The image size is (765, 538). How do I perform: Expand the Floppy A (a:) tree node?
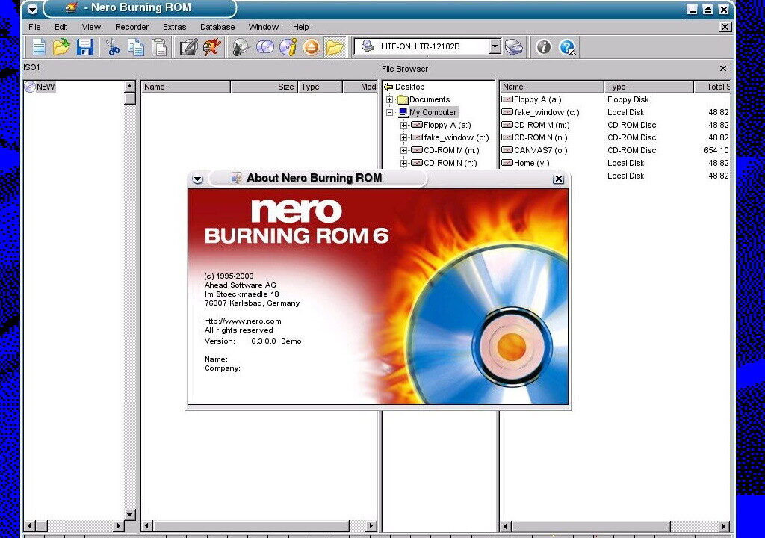click(x=403, y=125)
